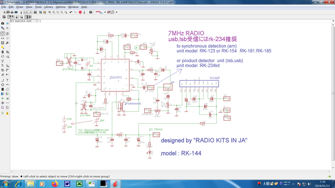Click the Print icon in toolbar
The image size is (335, 188).
pyautogui.click(x=12, y=12)
